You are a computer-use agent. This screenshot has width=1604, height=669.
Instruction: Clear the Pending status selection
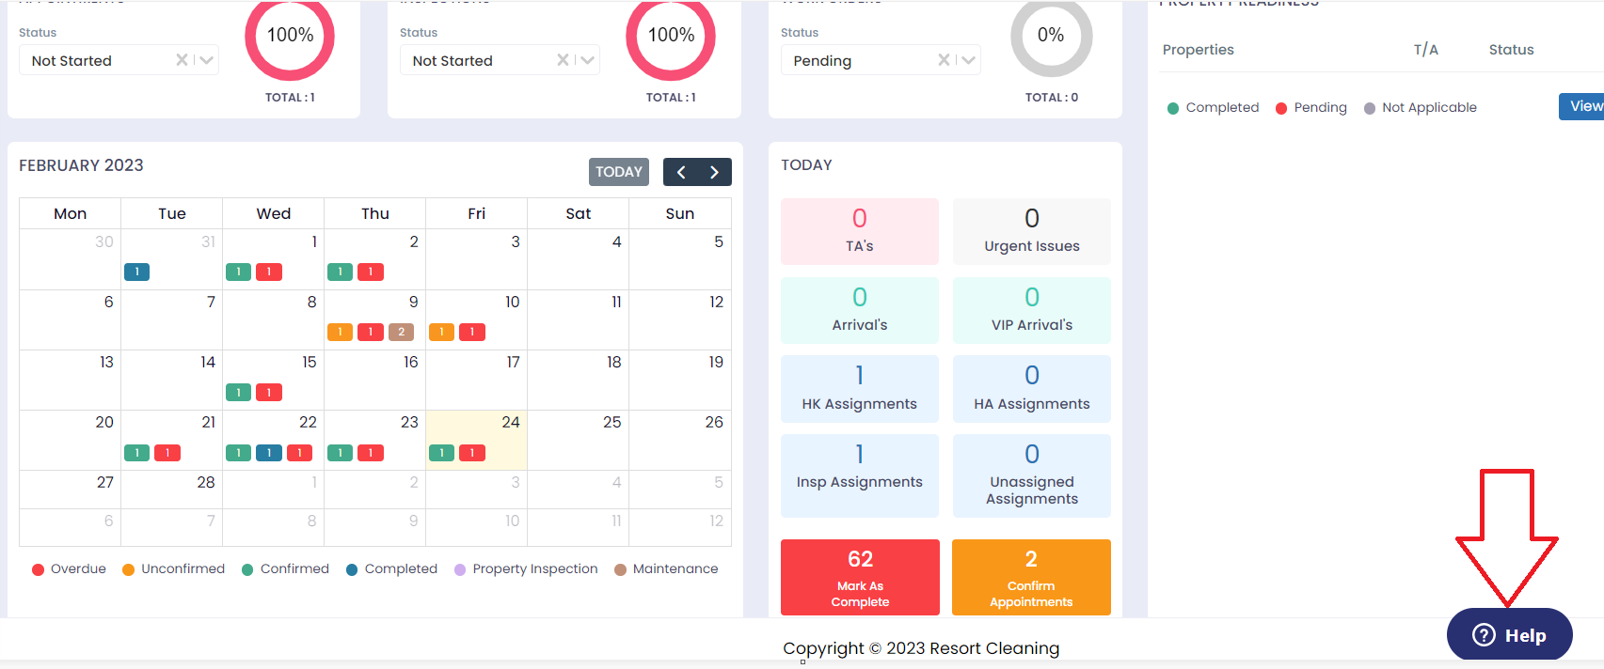944,60
